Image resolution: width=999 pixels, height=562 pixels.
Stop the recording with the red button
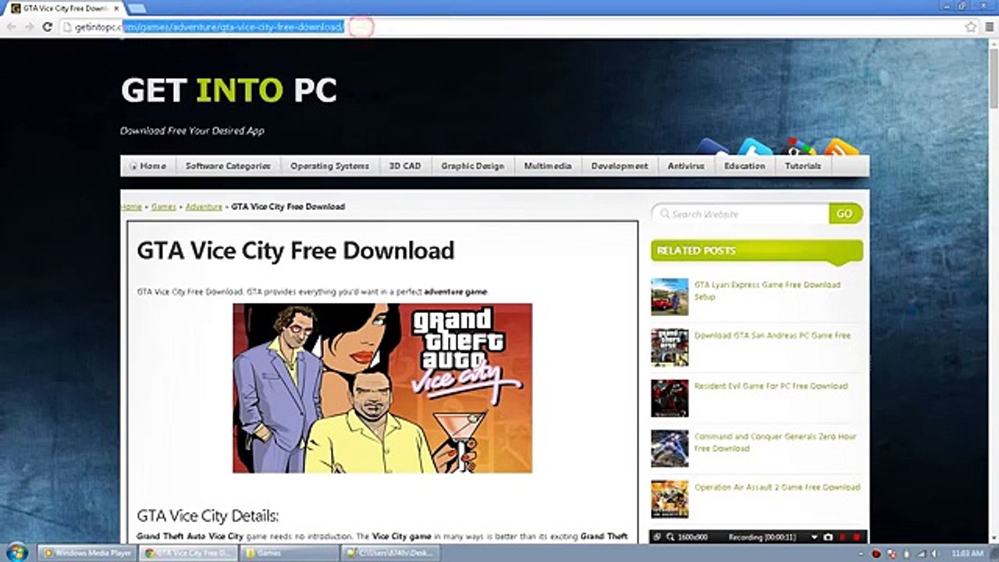click(x=856, y=537)
